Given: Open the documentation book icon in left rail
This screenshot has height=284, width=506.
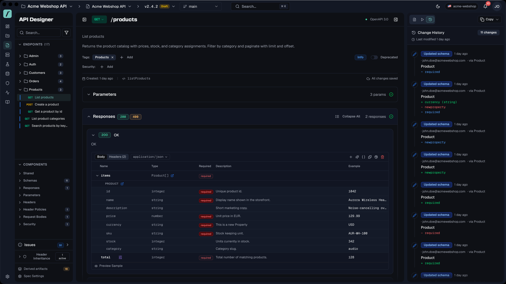Looking at the screenshot, I should (7, 102).
